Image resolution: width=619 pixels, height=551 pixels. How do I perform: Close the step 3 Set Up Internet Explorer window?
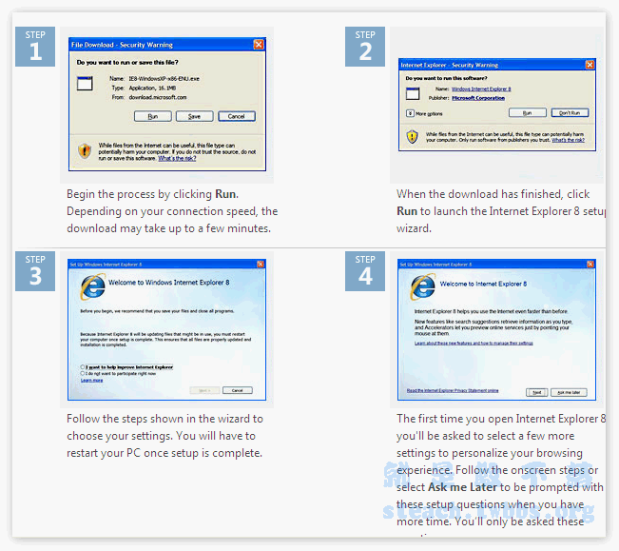pos(261,264)
